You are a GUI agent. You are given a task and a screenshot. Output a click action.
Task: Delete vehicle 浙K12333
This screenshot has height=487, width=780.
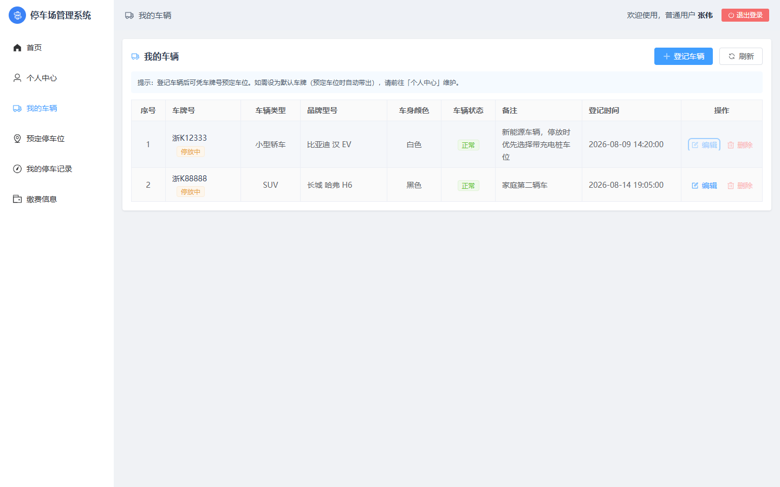point(740,145)
